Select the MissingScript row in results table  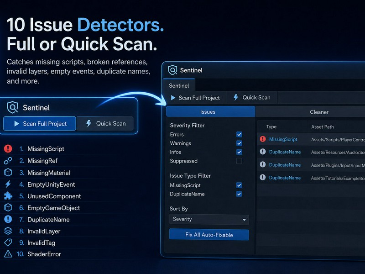point(311,139)
